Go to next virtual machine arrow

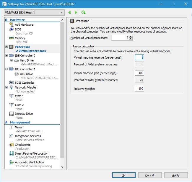(76, 12)
